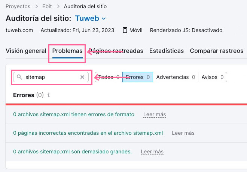Go to Proyectos in the breadcrumb
247x172 pixels.
coord(18,6)
